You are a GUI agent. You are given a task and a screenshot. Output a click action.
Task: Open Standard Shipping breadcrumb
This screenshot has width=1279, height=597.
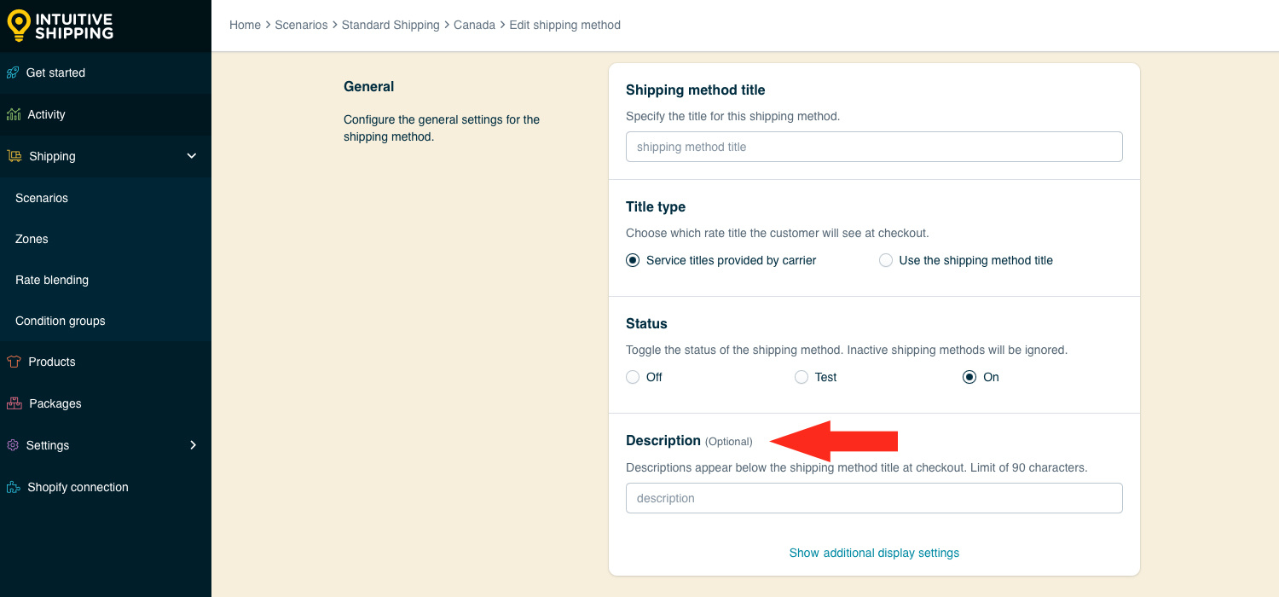(391, 25)
